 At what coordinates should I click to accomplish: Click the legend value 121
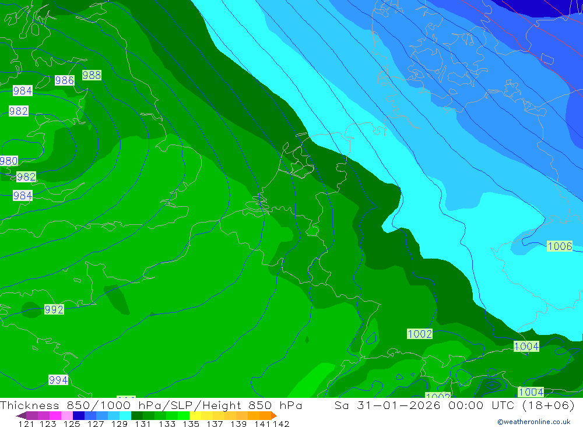(x=26, y=424)
